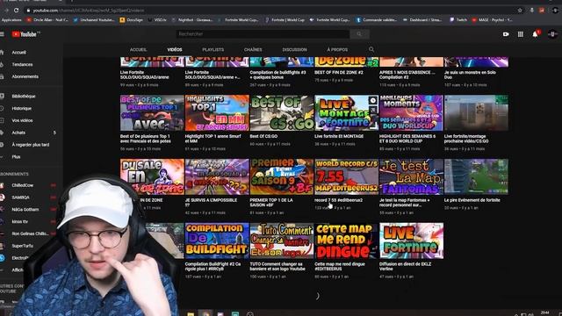562x316 pixels.
Task: Click the SAMBQA subscription avatar
Action: pos(2,197)
